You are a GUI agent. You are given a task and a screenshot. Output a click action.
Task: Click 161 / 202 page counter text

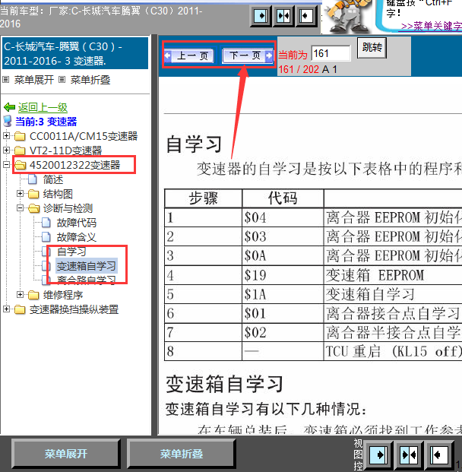(299, 69)
